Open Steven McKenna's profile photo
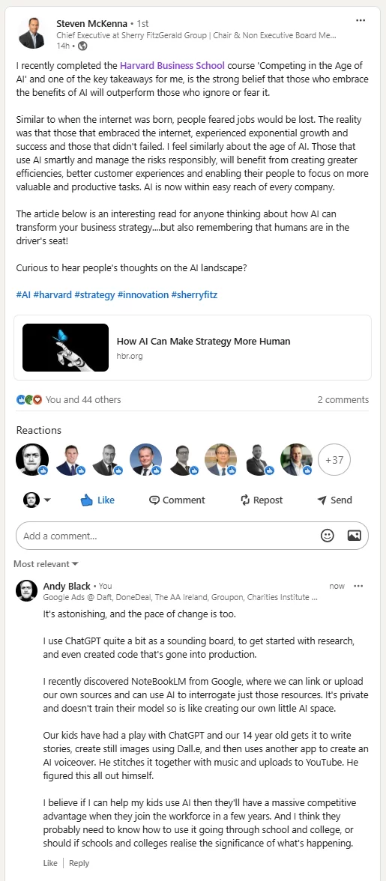 pyautogui.click(x=31, y=33)
